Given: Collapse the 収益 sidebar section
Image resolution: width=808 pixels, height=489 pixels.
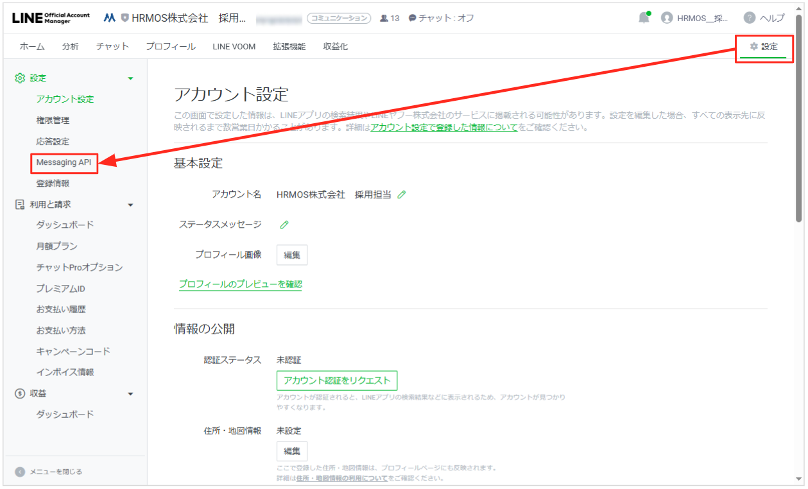Looking at the screenshot, I should click(131, 393).
